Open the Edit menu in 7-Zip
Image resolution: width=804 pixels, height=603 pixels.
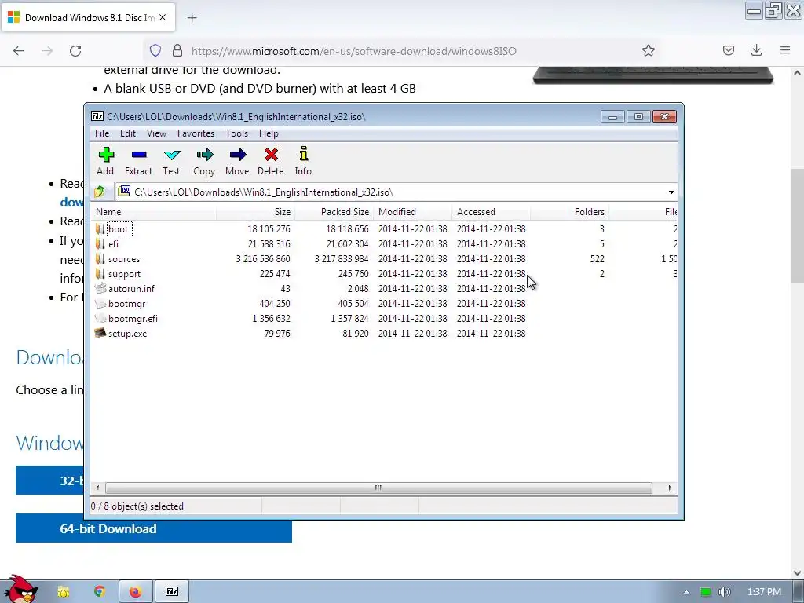pyautogui.click(x=128, y=133)
